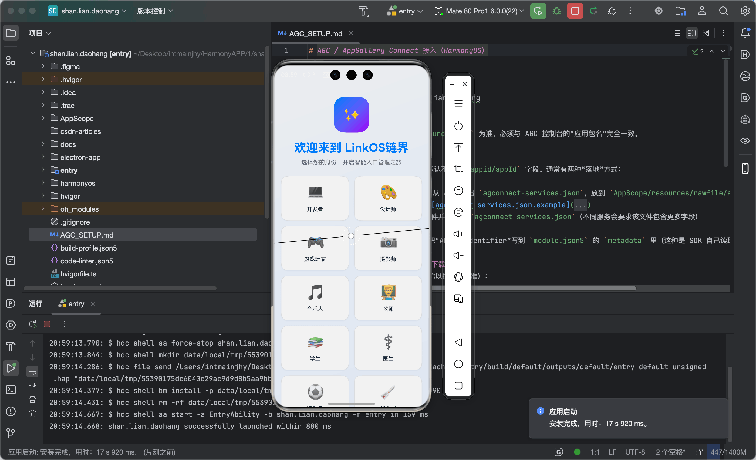Take an emulator screenshot with crop icon
756x460 pixels.
pos(458,169)
